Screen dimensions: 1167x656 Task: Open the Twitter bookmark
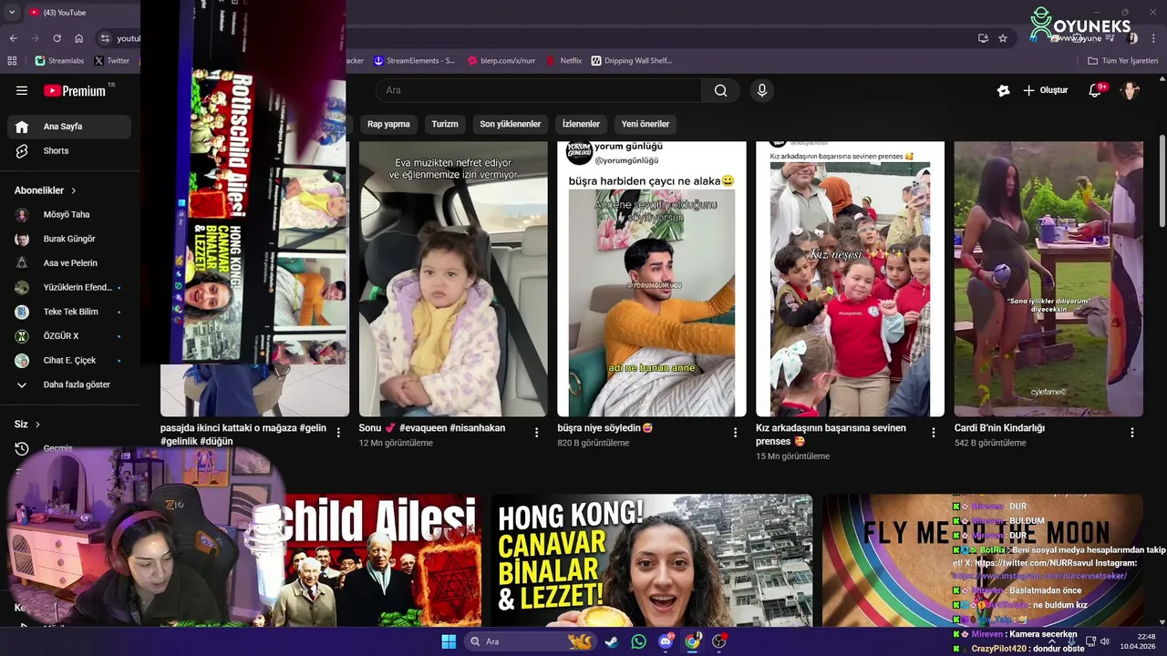(x=111, y=61)
